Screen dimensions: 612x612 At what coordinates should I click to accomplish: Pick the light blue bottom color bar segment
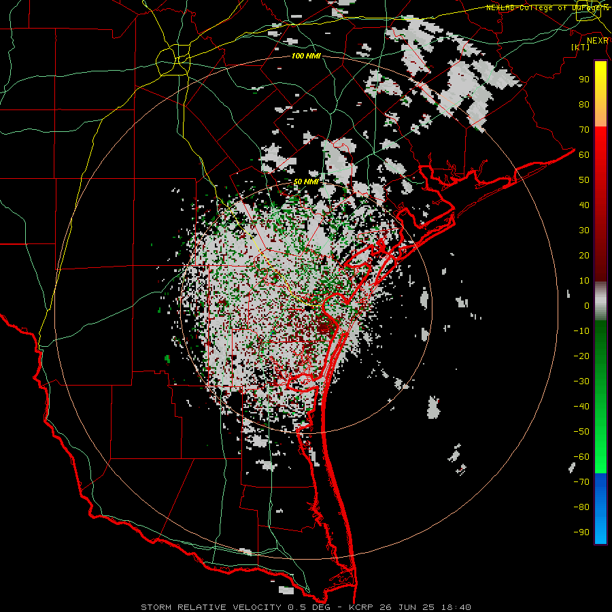tap(600, 531)
